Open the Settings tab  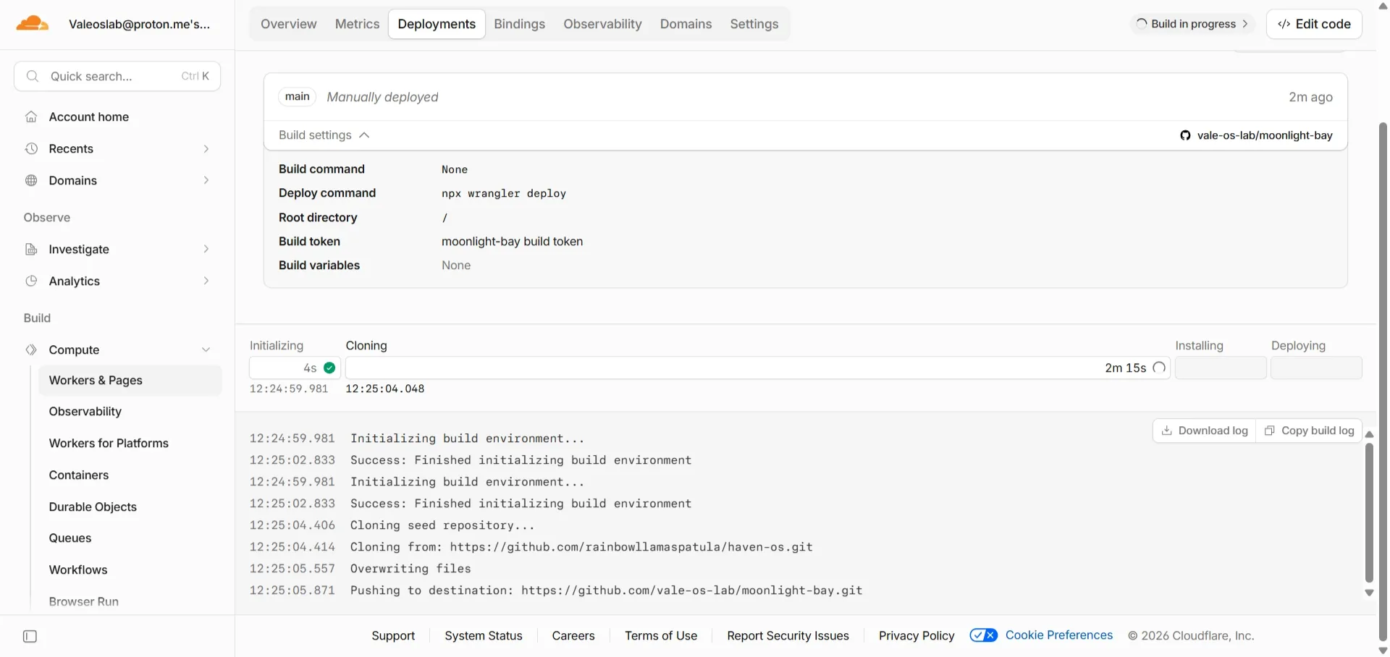coord(754,24)
